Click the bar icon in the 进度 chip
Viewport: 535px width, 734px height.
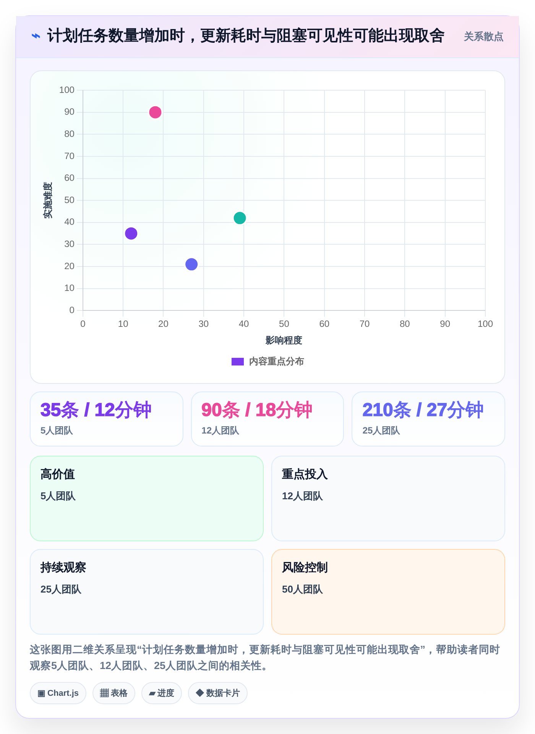152,693
